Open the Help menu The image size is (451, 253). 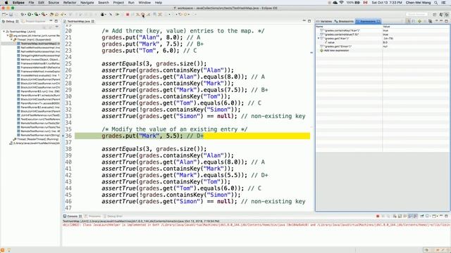coord(158,3)
